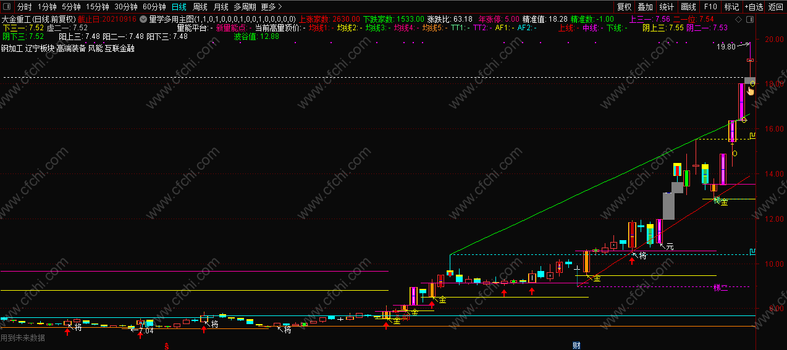Viewport: 787px width, 350px height.
Task: Click the yellow line-end marker near 16.00
Action: 752,135
